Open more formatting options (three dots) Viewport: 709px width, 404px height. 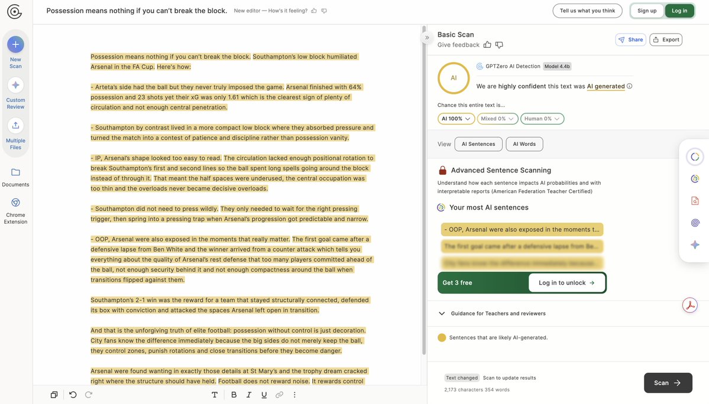[x=294, y=395]
